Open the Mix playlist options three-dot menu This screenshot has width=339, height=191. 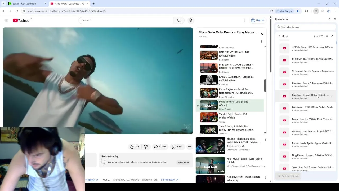pyautogui.click(x=262, y=42)
